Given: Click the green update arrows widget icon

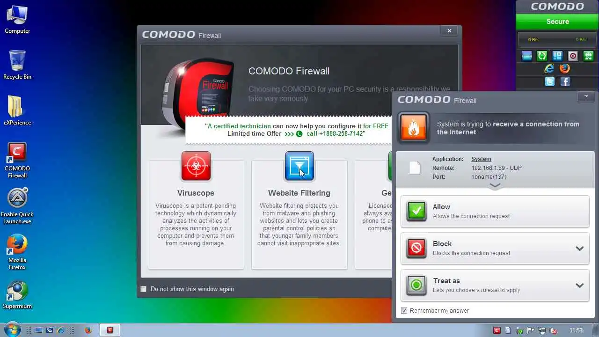Looking at the screenshot, I should tap(542, 56).
